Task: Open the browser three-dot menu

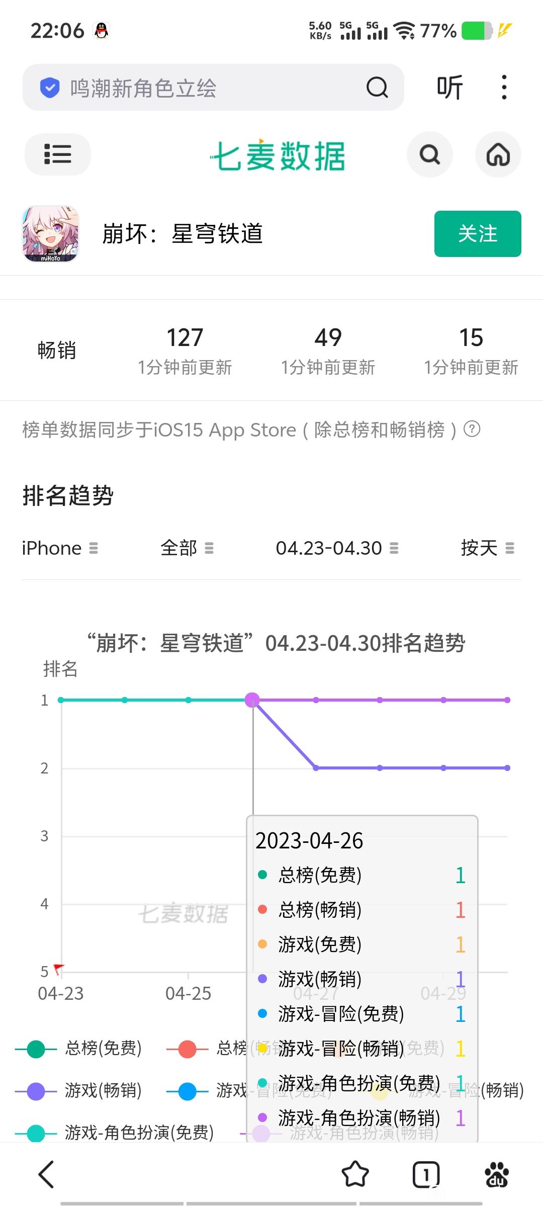Action: point(504,88)
